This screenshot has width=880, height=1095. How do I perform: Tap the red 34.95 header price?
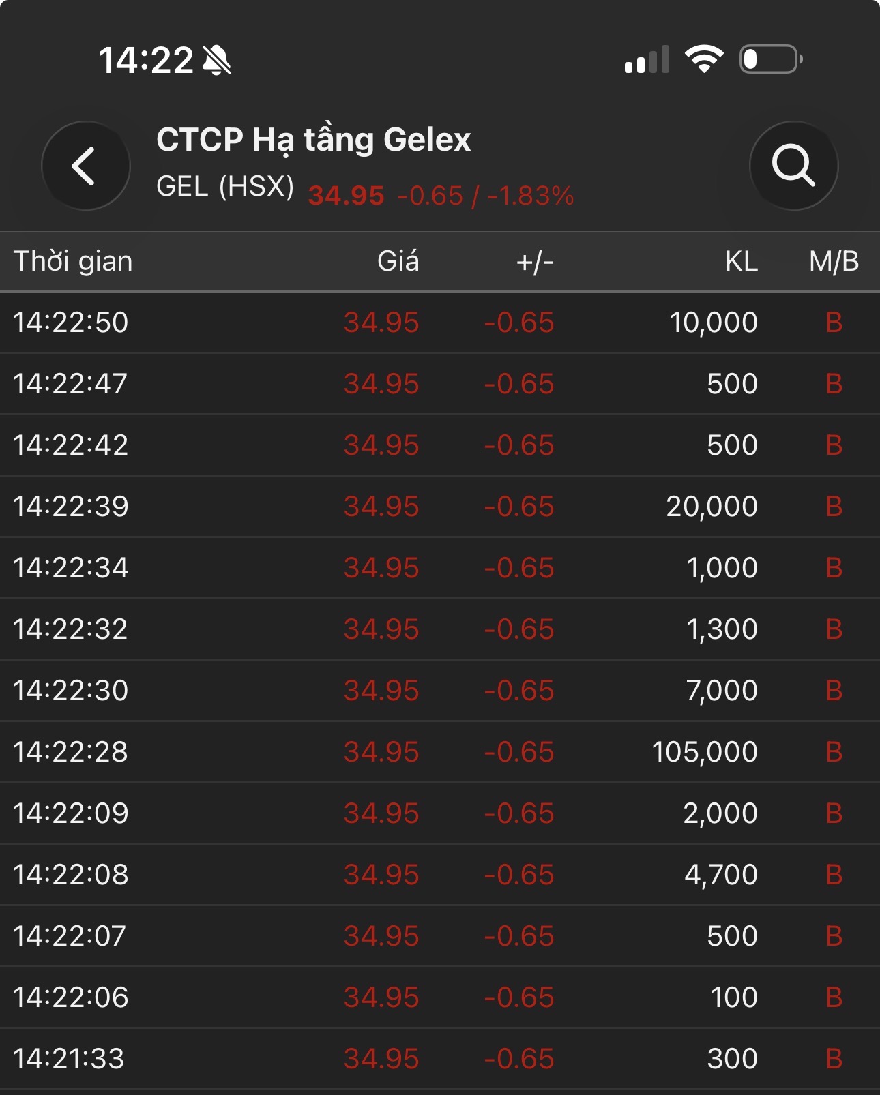tap(347, 196)
